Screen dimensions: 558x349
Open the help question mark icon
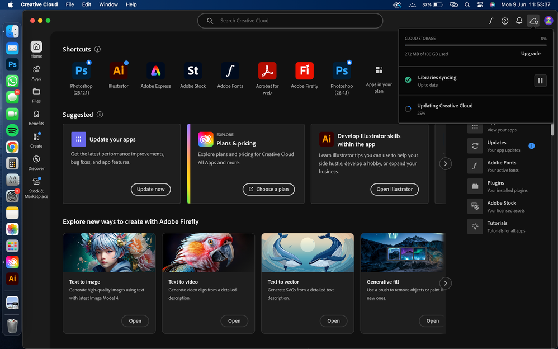click(x=505, y=21)
